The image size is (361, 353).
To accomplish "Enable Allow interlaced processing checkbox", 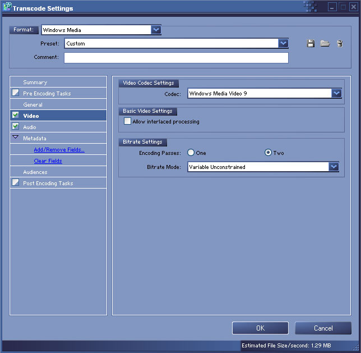I will [127, 121].
